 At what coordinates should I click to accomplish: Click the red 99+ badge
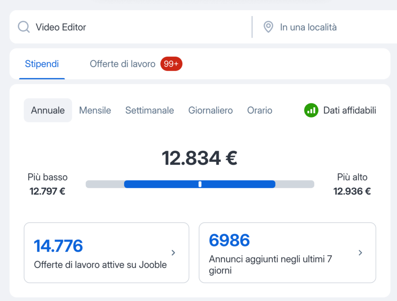(171, 64)
